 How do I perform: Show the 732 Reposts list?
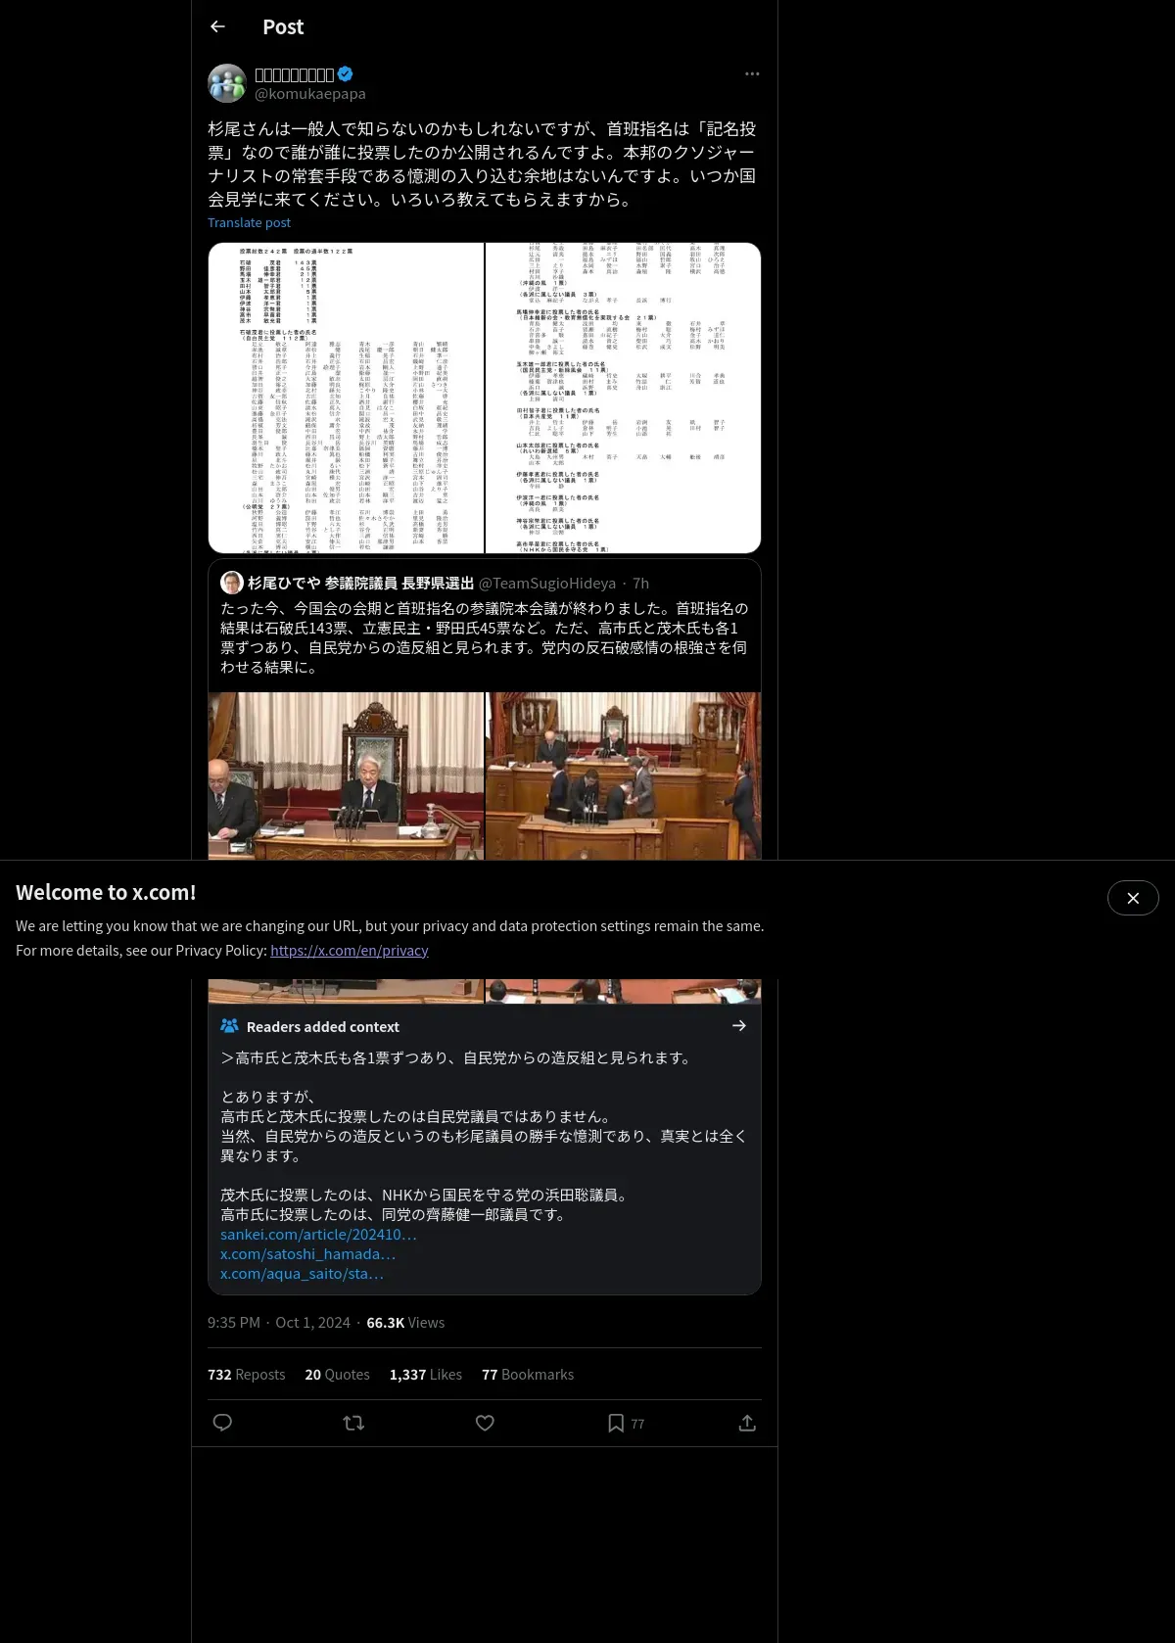point(247,1375)
